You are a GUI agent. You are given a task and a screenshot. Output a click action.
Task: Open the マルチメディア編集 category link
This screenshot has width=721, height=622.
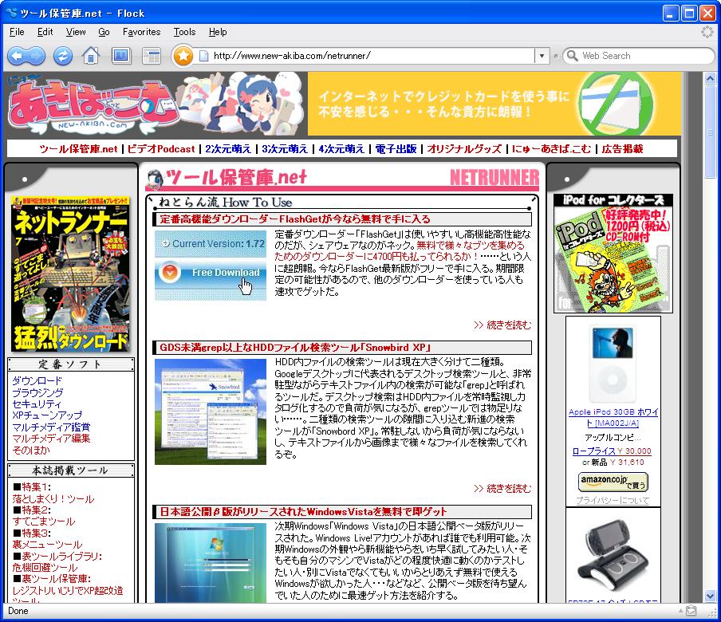click(x=51, y=438)
